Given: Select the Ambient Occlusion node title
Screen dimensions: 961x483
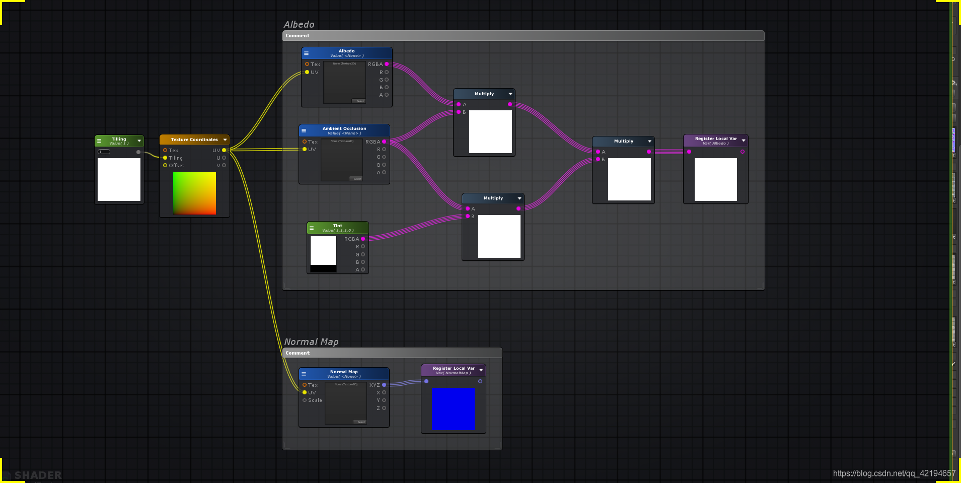Looking at the screenshot, I should (344, 128).
